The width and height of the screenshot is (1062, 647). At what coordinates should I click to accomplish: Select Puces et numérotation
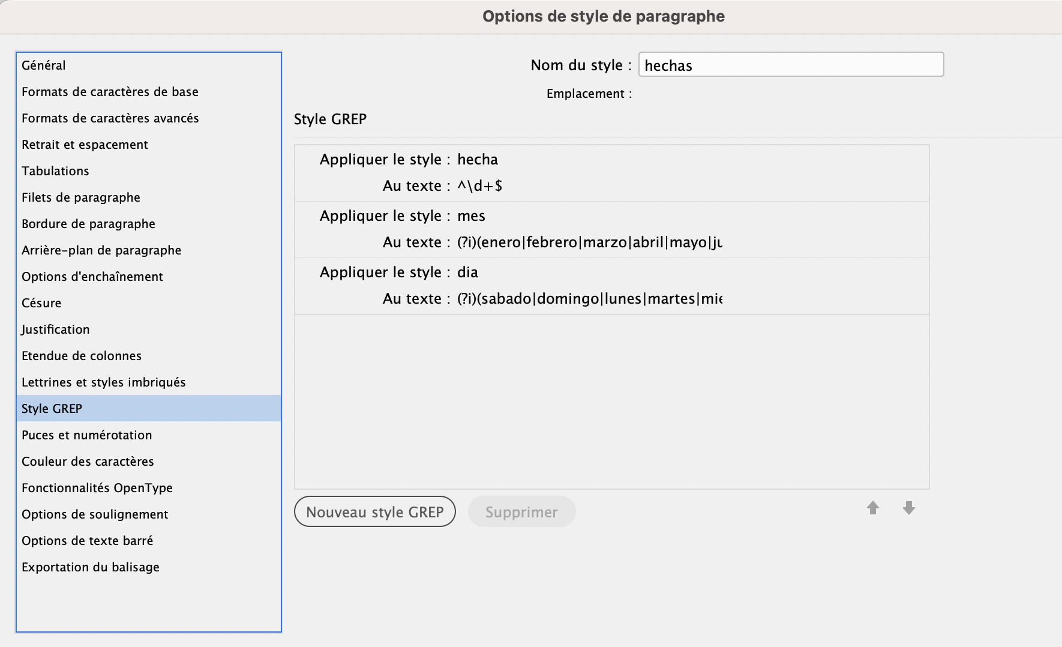(87, 435)
